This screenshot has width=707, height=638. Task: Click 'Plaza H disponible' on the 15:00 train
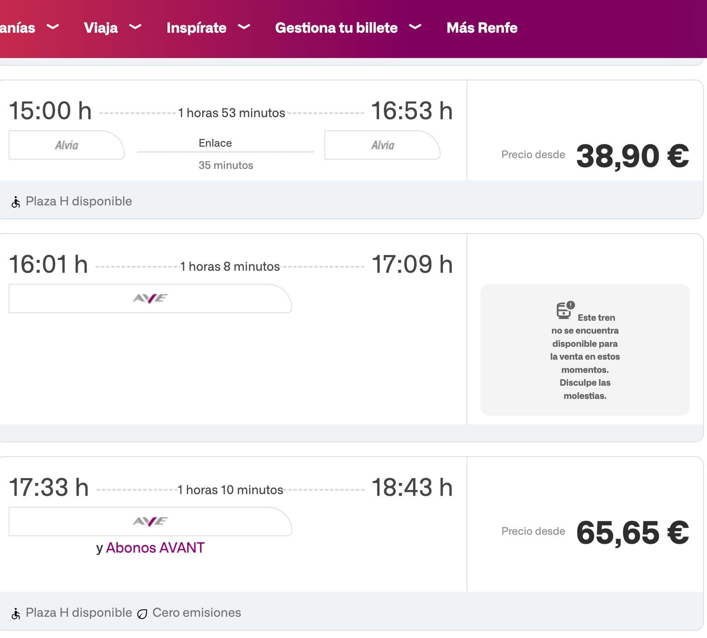click(x=79, y=201)
